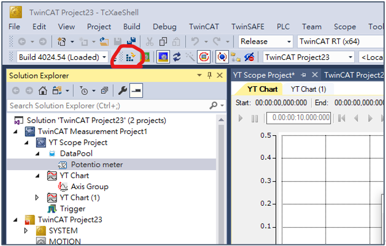Click Cut scissors icon
The width and height of the screenshot is (386, 246).
(x=150, y=41)
